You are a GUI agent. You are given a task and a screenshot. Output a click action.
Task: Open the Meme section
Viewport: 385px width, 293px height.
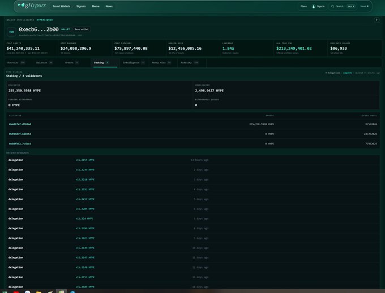coord(96,6)
